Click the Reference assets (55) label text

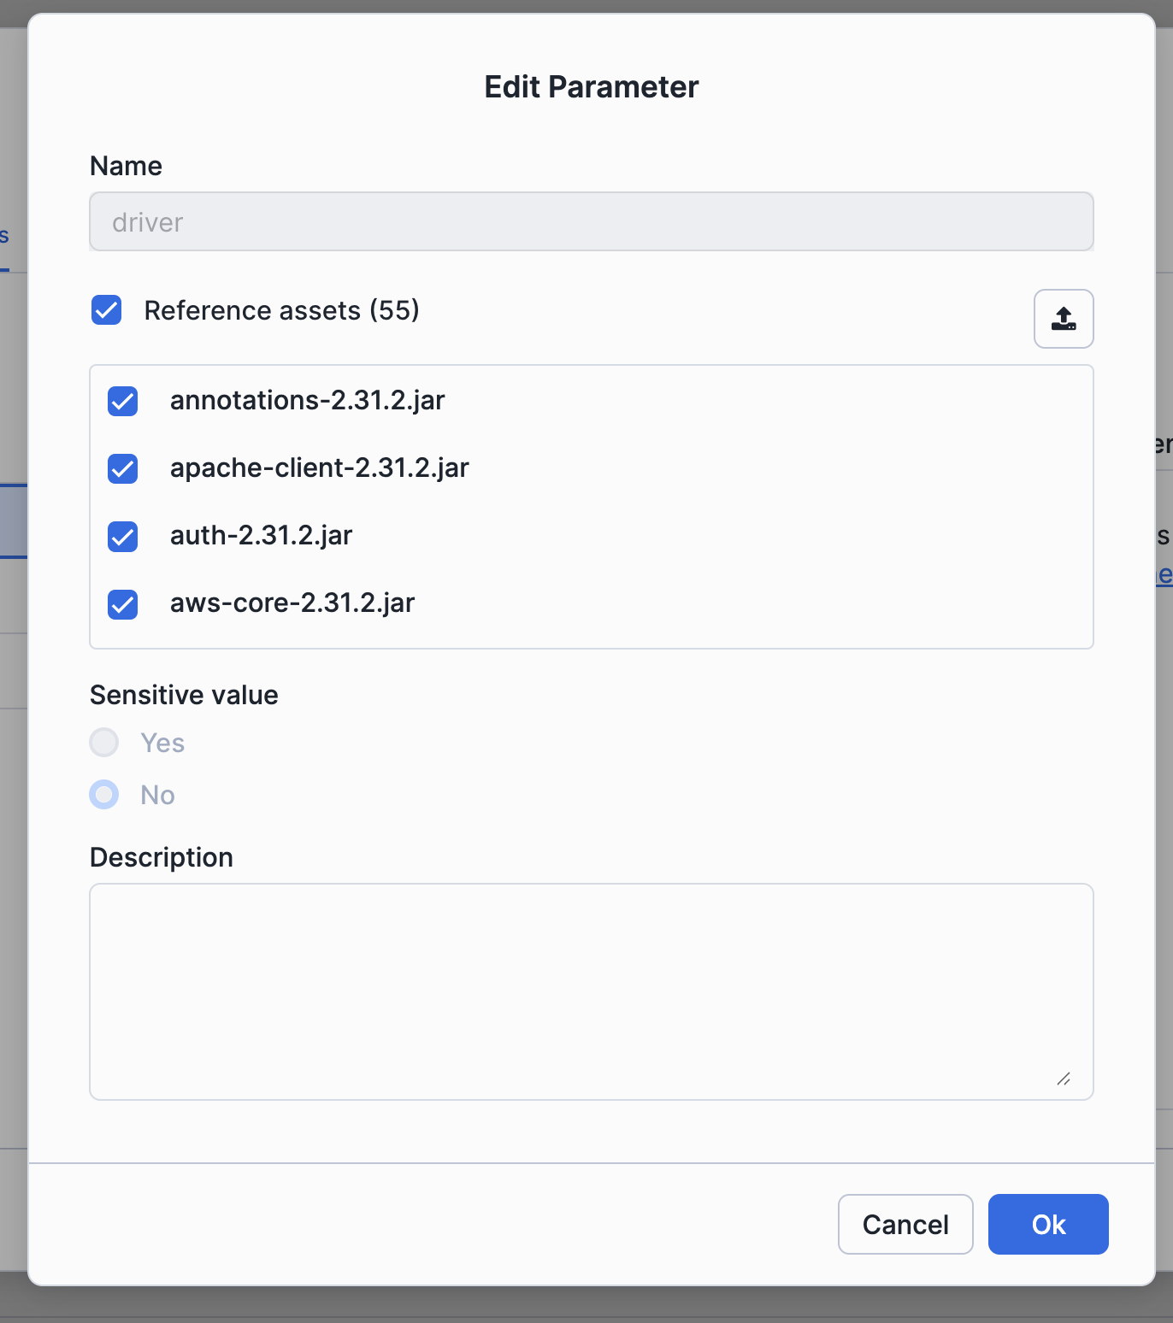click(281, 310)
